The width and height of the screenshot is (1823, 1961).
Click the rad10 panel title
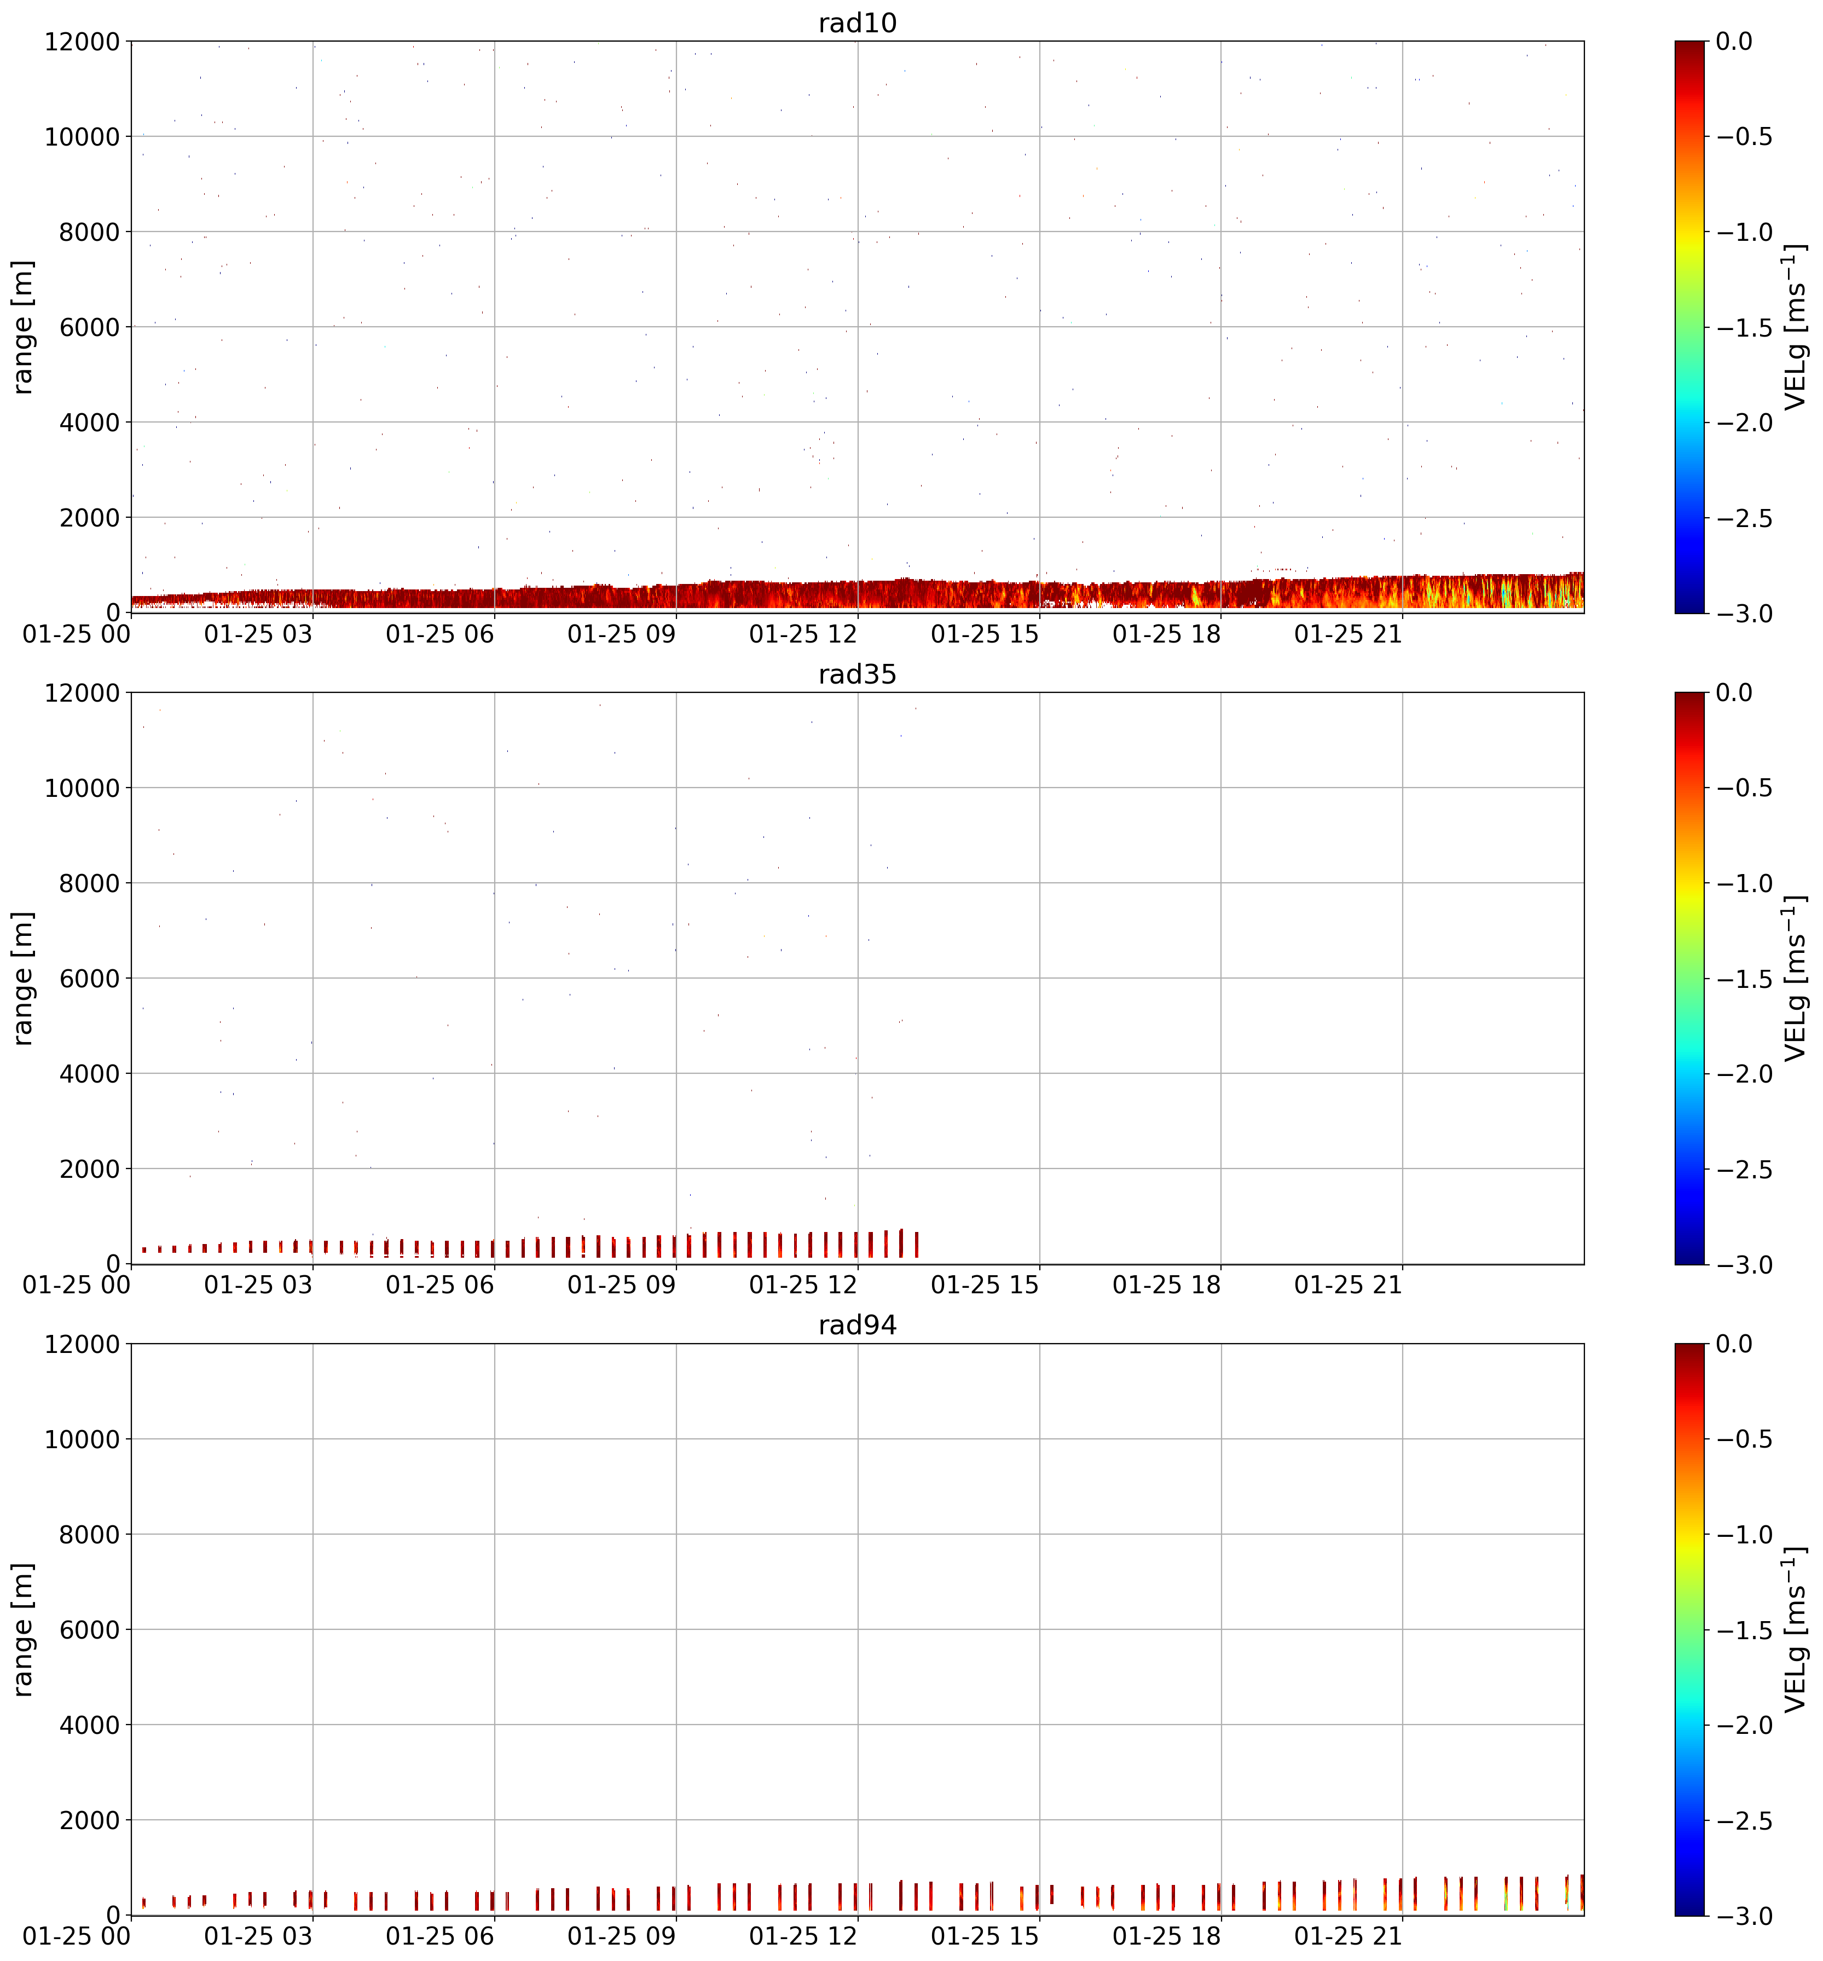(857, 22)
